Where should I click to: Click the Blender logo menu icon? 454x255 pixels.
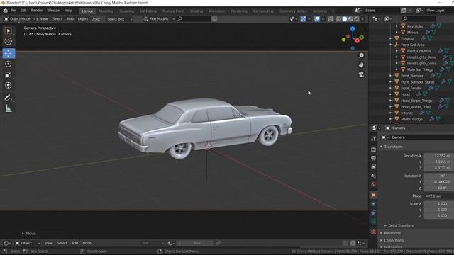5,11
